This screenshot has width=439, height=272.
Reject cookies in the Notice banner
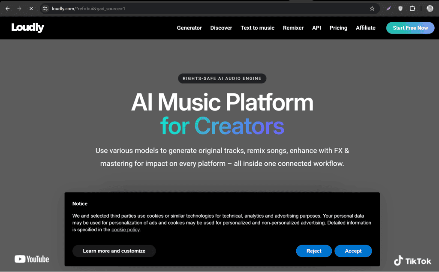point(314,251)
